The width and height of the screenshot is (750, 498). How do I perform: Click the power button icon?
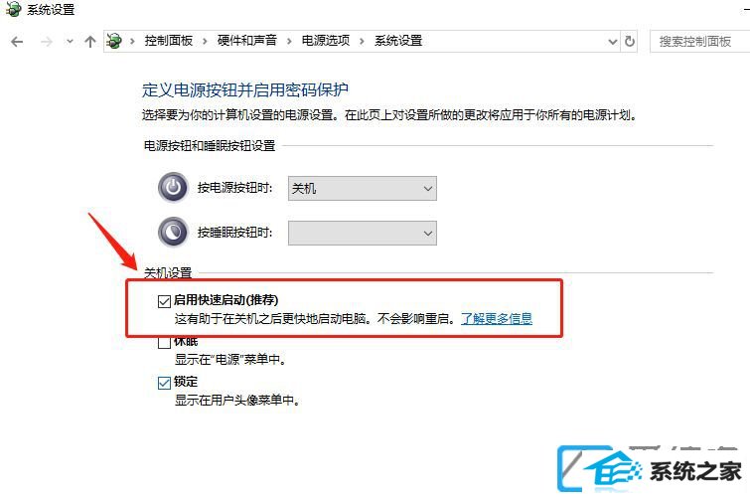[173, 187]
